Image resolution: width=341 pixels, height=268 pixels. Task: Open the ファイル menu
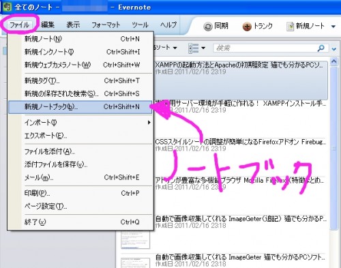coord(19,25)
